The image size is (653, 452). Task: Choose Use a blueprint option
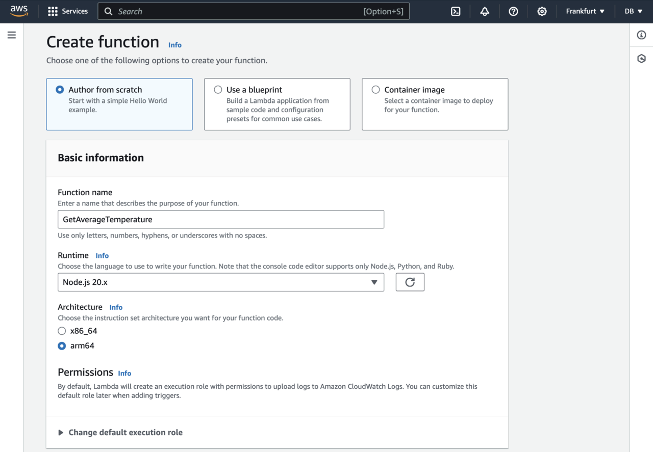218,90
